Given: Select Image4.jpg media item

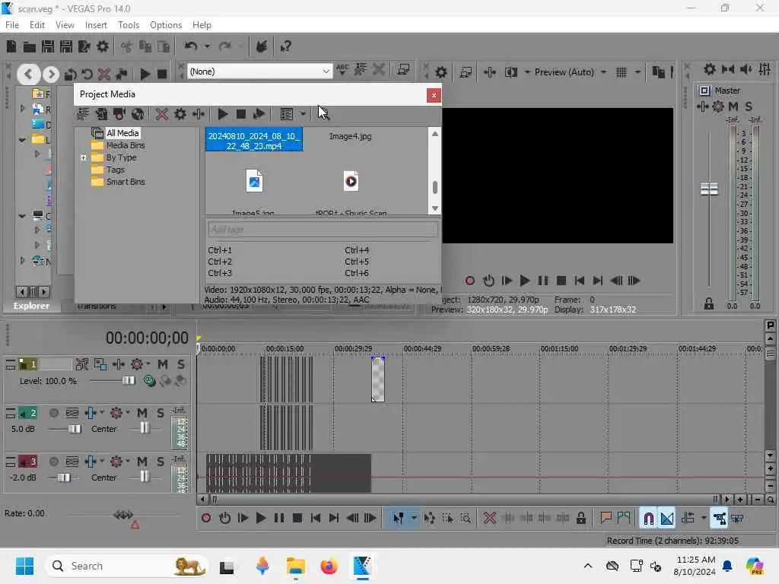Looking at the screenshot, I should (x=350, y=136).
